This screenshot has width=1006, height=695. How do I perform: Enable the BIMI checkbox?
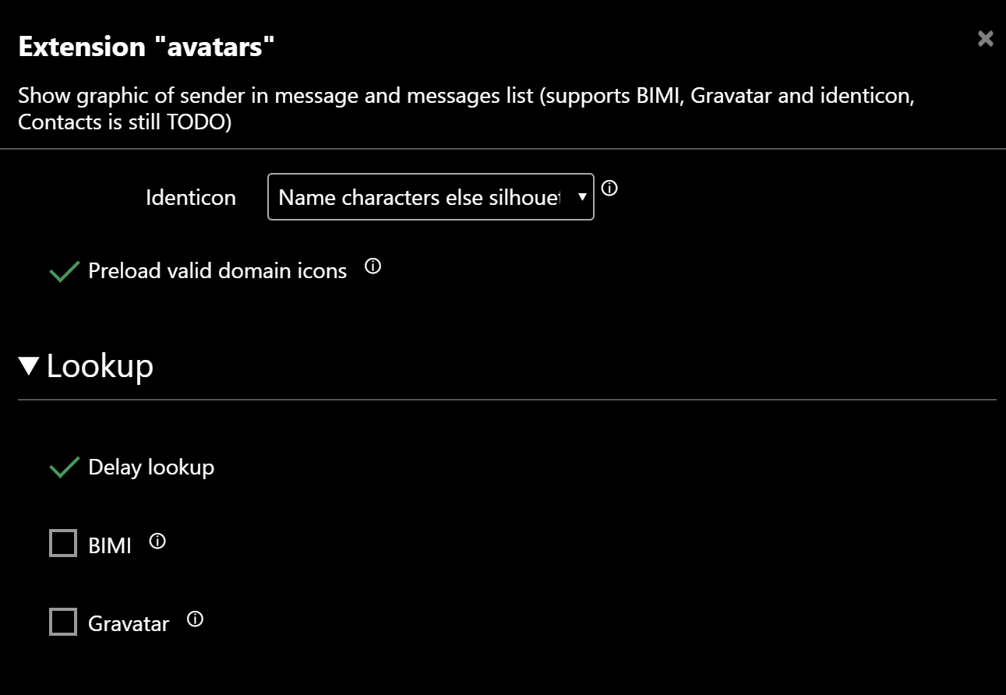[63, 543]
